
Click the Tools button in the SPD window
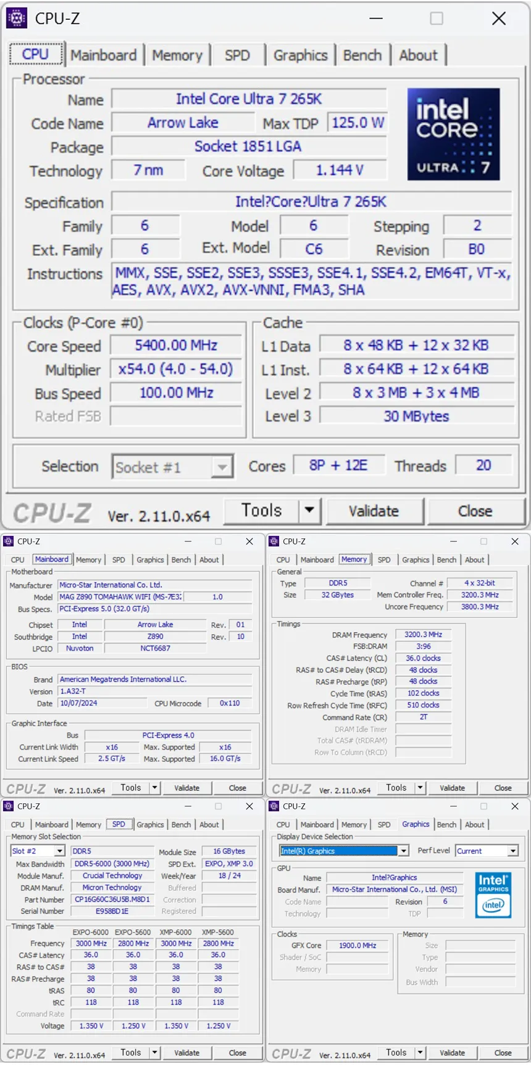[x=130, y=1053]
